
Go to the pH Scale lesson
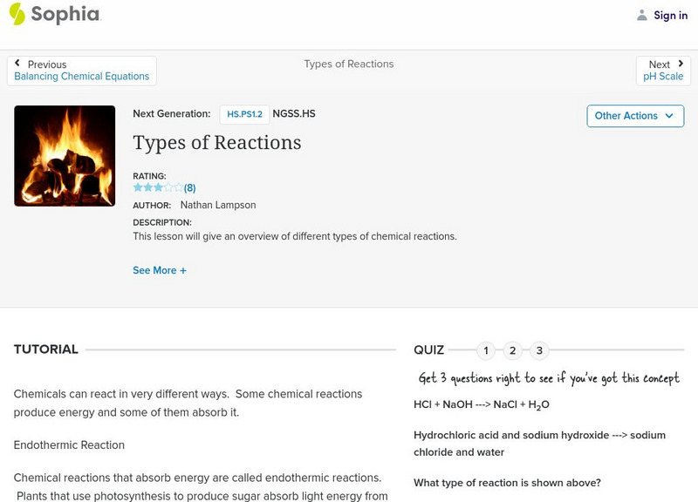click(663, 77)
